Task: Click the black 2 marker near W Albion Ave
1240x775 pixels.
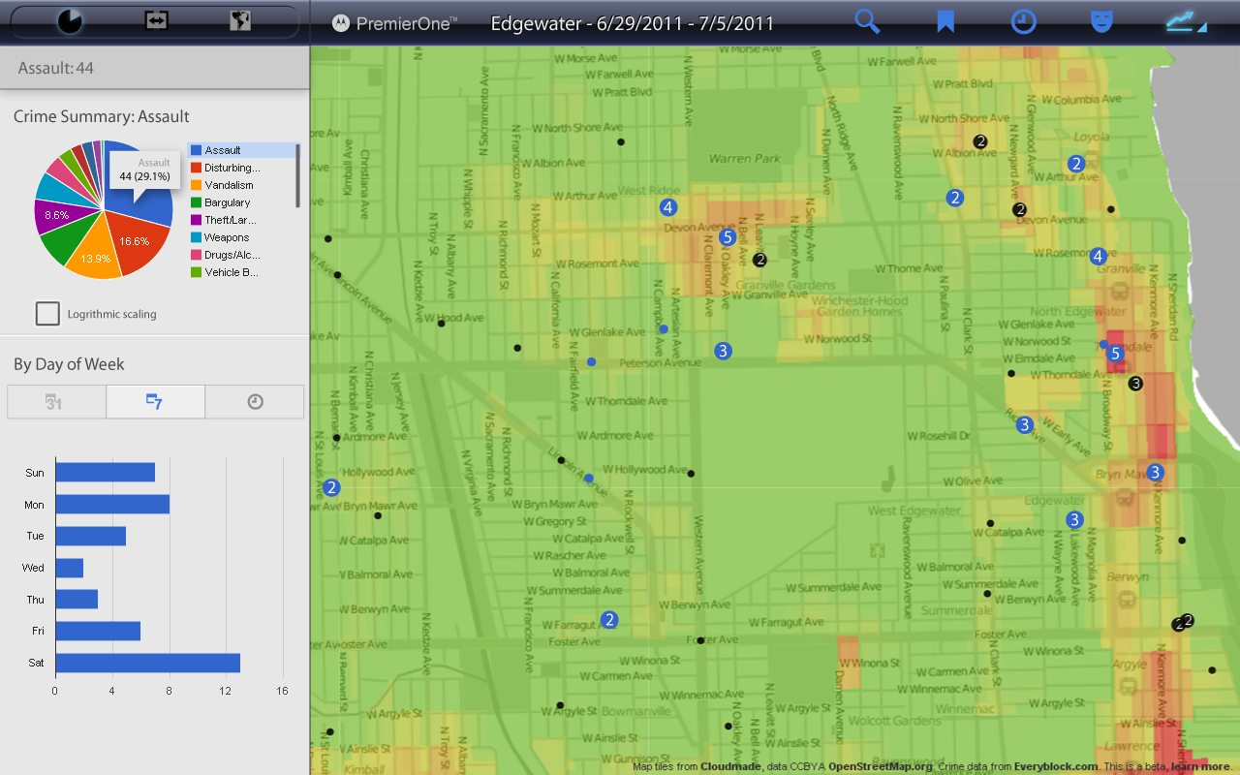Action: tap(980, 141)
